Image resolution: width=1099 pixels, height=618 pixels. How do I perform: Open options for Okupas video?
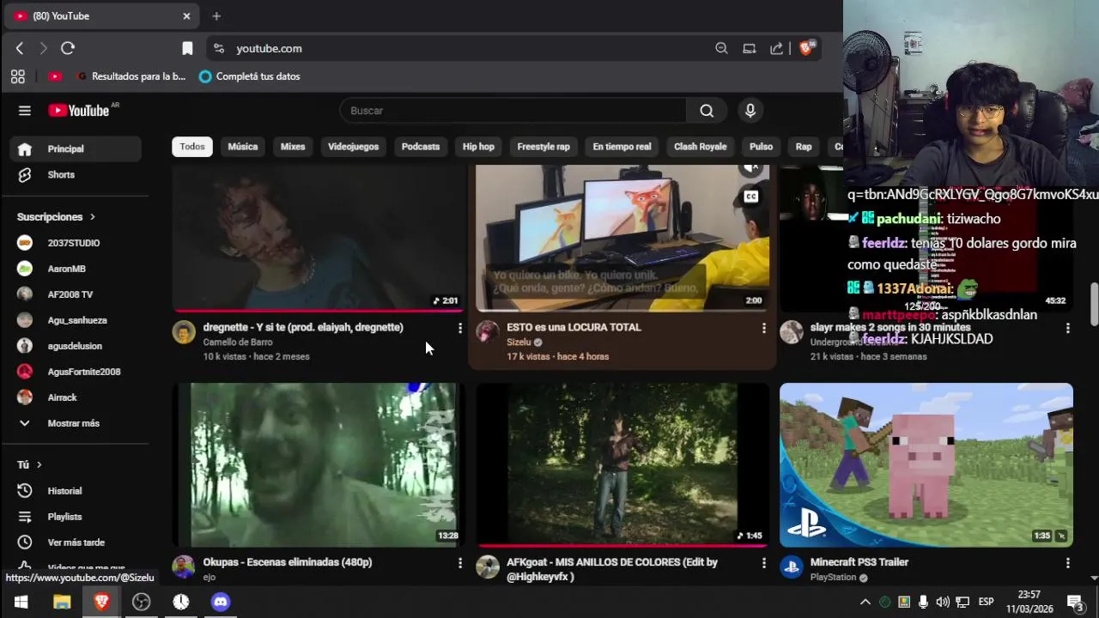460,563
